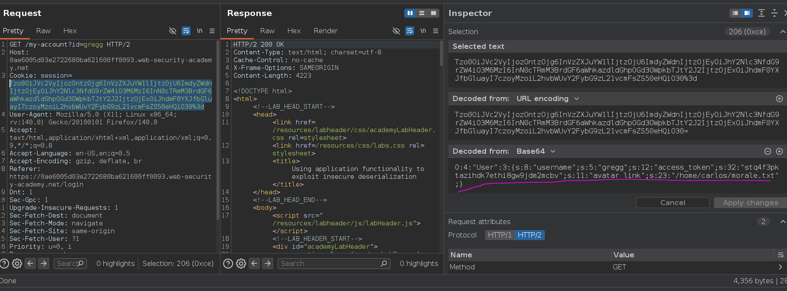Viewport: 787px width, 291px height.
Task: Switch to combined tabbed message layout
Action: [433, 13]
